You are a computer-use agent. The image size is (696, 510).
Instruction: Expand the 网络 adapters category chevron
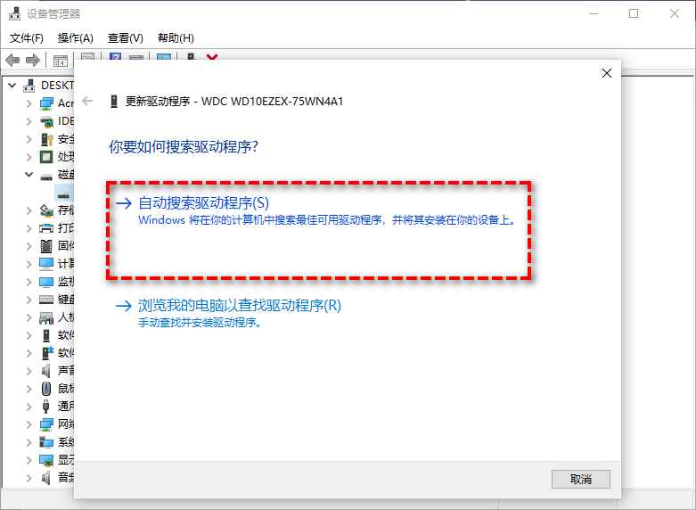29,424
